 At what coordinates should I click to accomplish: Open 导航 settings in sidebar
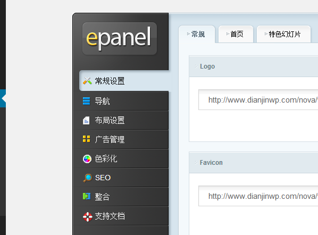(x=122, y=101)
